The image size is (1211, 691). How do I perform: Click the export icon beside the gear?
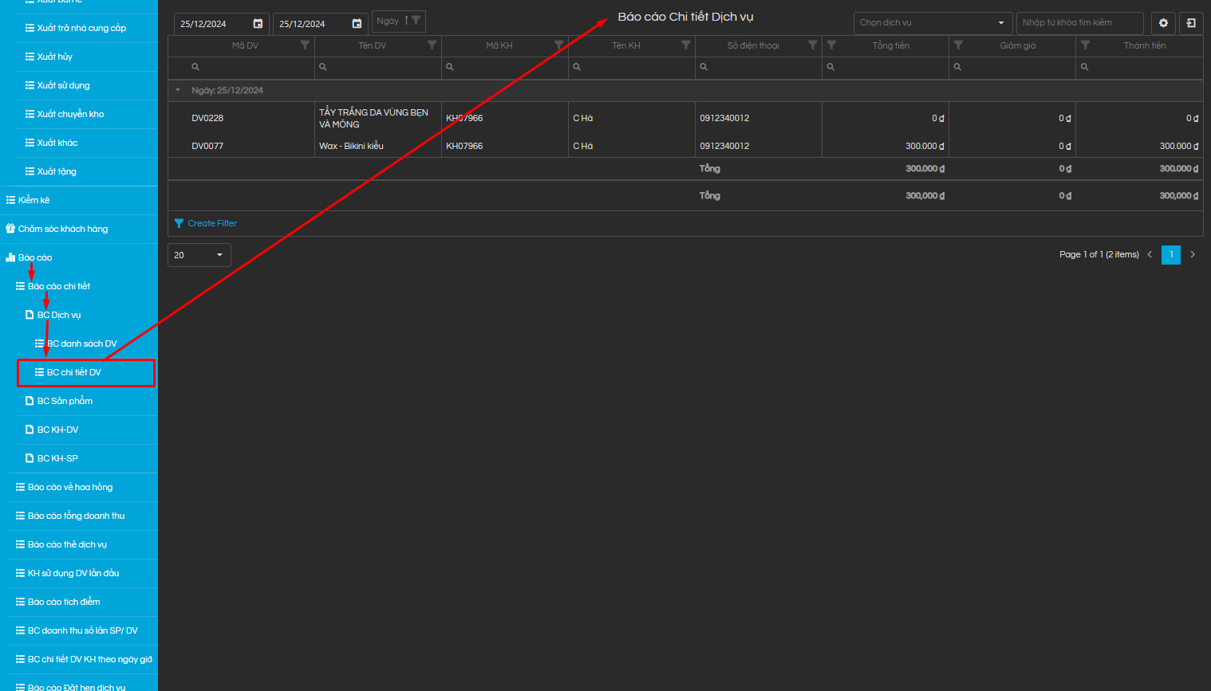tap(1191, 23)
